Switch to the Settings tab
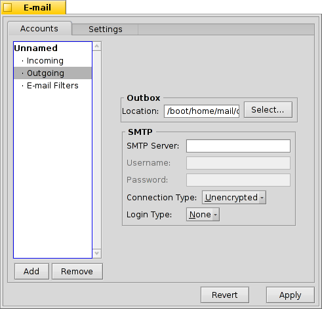This screenshot has height=309, width=322. (105, 29)
